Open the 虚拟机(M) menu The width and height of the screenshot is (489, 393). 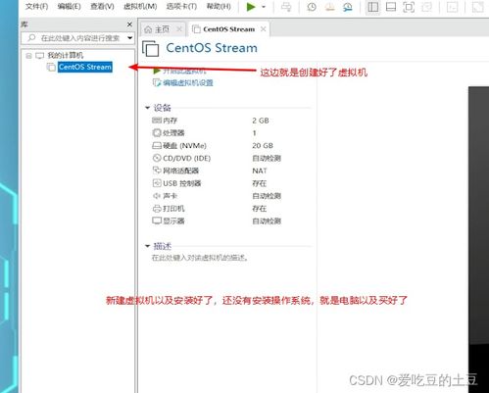[x=140, y=6]
